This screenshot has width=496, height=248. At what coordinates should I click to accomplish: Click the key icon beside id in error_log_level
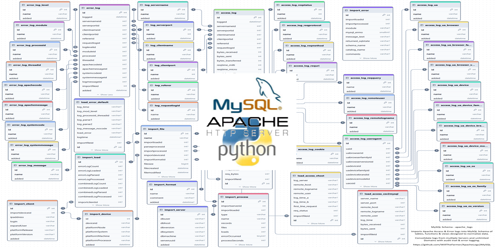61,10
